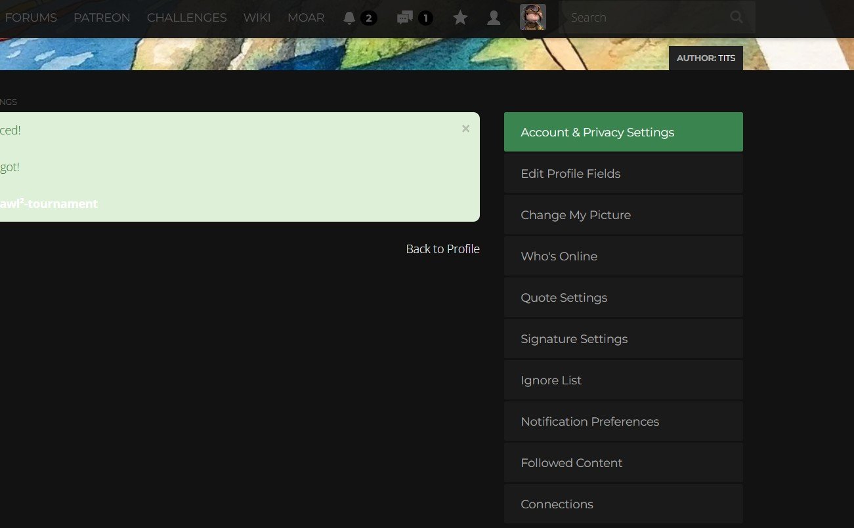854x528 pixels.
Task: Open the user avatar thumbnail
Action: click(532, 17)
